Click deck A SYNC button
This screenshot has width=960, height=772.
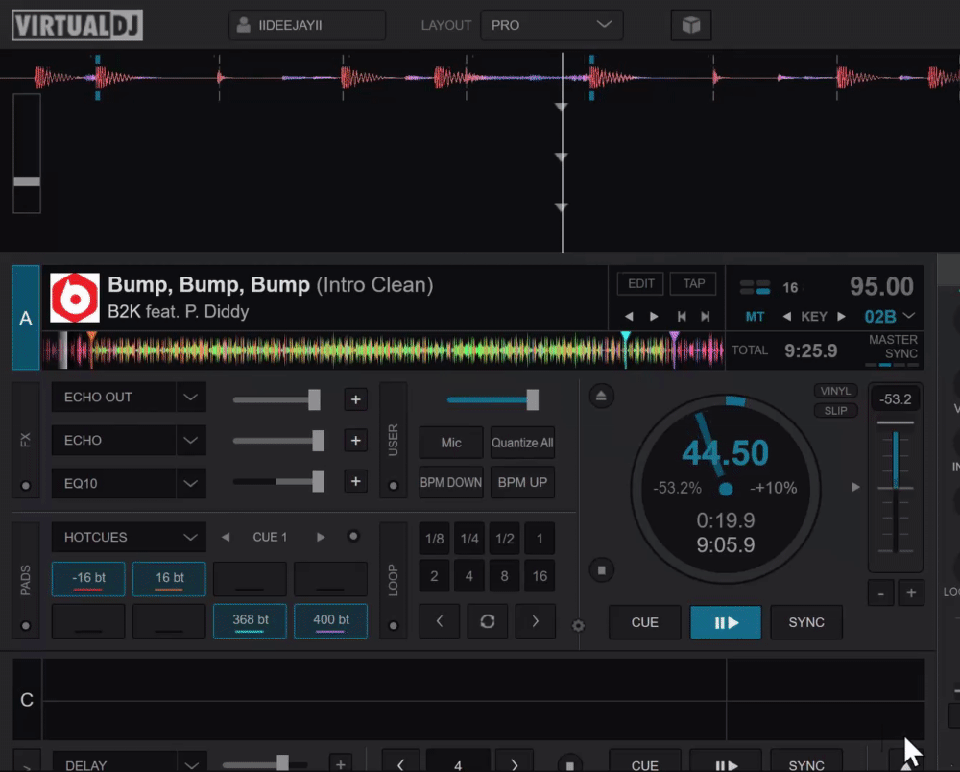pos(806,622)
